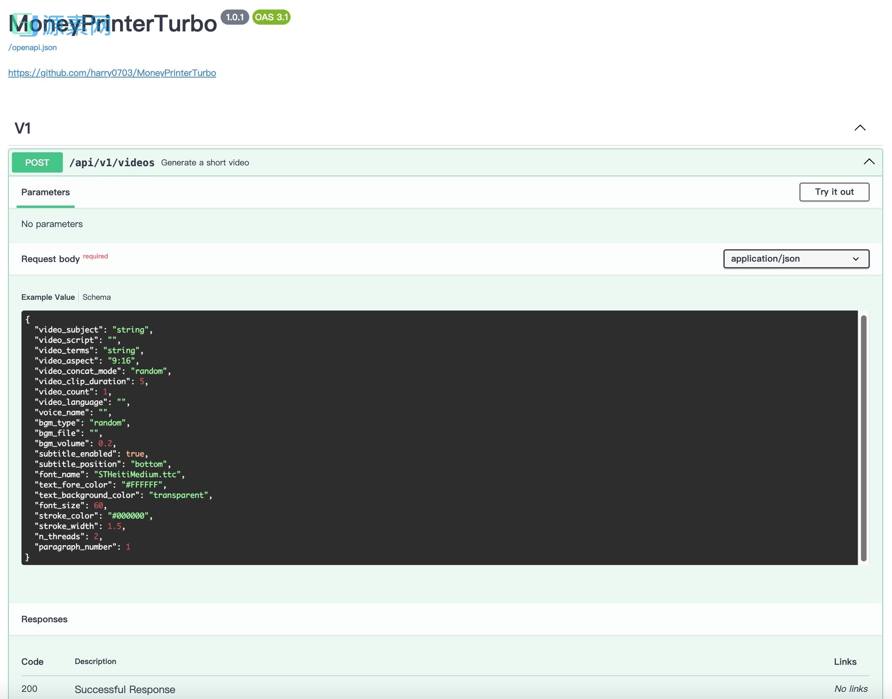The width and height of the screenshot is (892, 699).
Task: Collapse the V1 section chevron
Action: coord(860,128)
